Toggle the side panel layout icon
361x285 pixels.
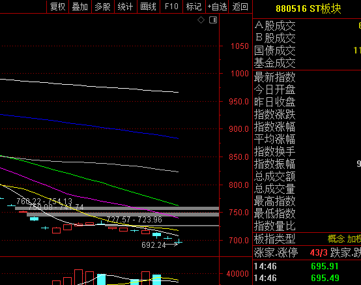(213, 20)
